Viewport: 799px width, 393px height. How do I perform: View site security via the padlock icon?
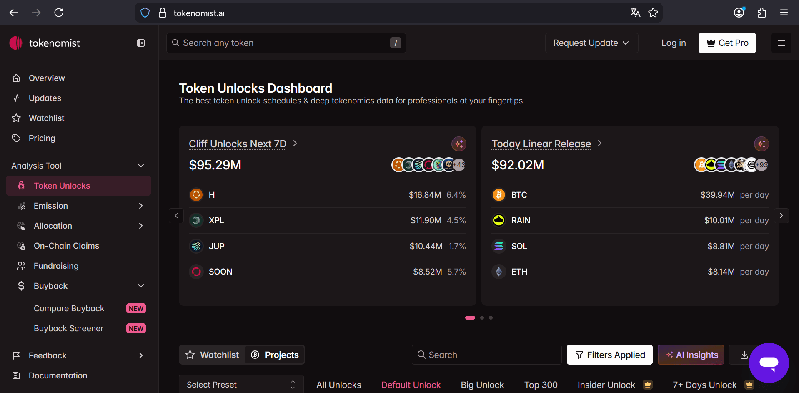[163, 13]
